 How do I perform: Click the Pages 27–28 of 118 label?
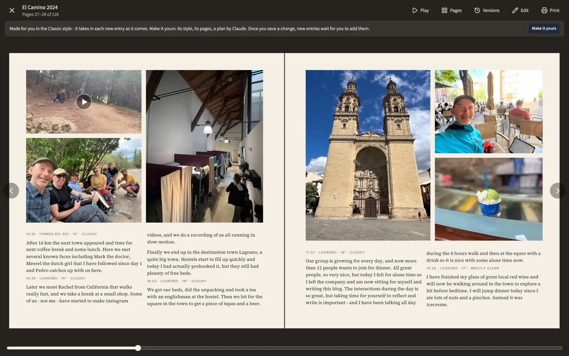[40, 14]
